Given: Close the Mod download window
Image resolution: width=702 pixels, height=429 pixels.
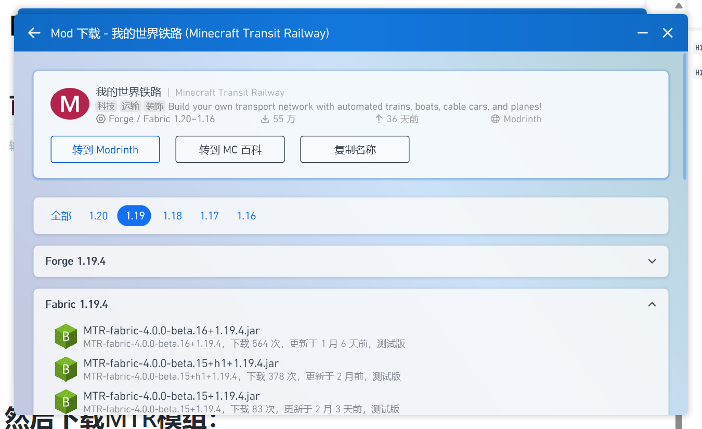Looking at the screenshot, I should [x=668, y=33].
